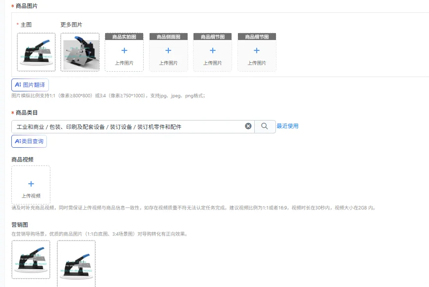Click the 更多图片 label
Screen dimensions: 429x287
(71, 25)
